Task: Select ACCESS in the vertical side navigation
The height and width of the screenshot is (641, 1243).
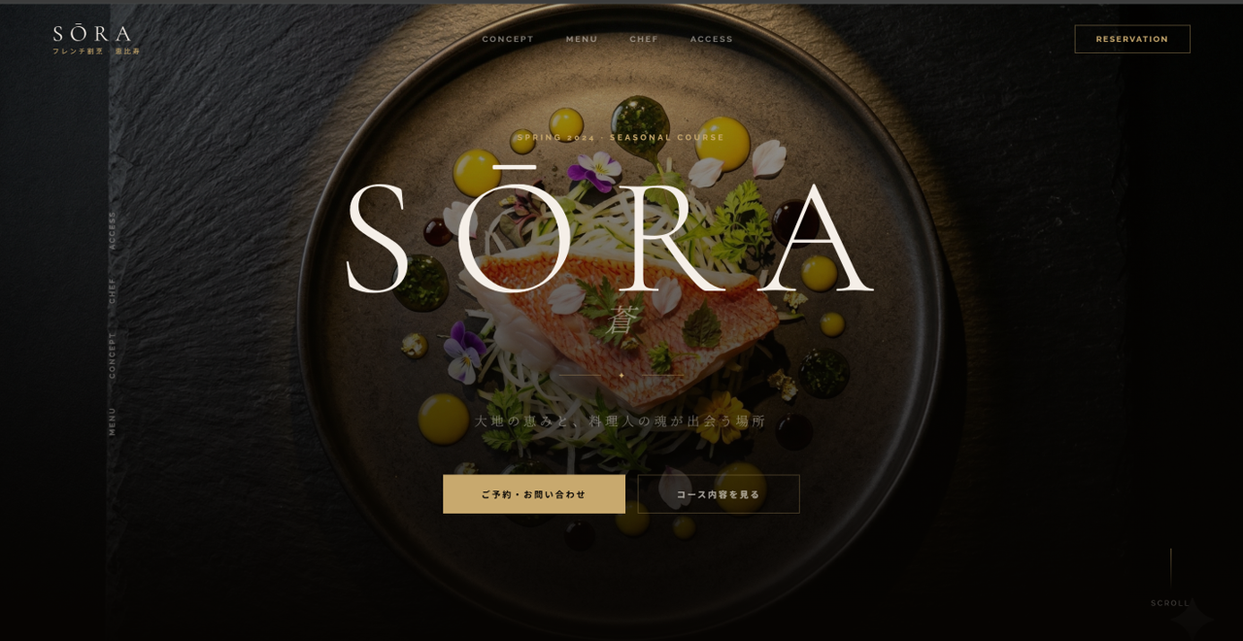Action: [112, 230]
